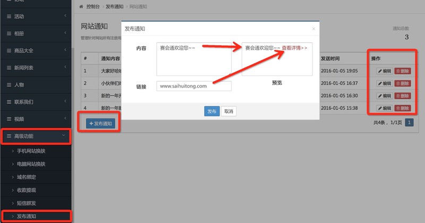Click the + 发布通知 button
Viewport: 425px width, 223px height.
click(100, 124)
